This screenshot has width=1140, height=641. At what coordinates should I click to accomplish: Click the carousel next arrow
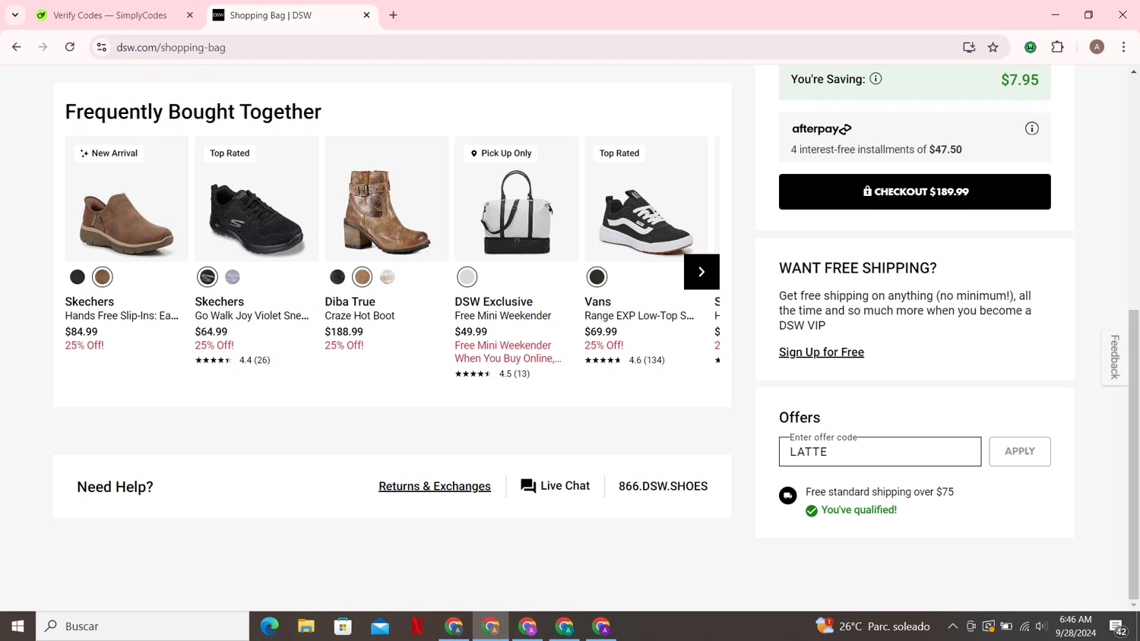(x=701, y=272)
